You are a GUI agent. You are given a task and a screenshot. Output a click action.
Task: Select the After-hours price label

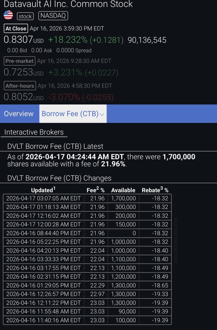point(20,86)
